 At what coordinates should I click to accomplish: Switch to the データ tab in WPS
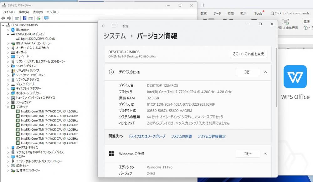point(217,13)
